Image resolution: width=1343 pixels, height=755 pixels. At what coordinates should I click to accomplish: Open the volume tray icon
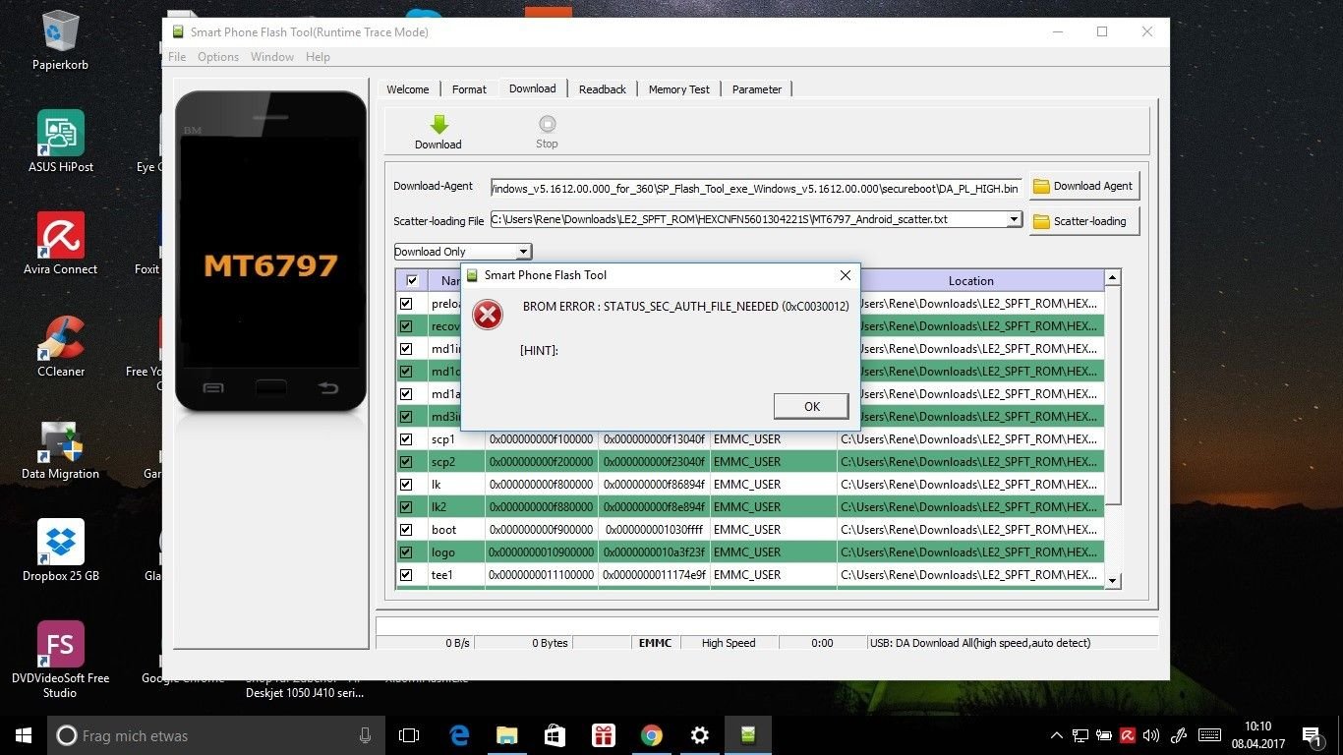coord(1150,735)
